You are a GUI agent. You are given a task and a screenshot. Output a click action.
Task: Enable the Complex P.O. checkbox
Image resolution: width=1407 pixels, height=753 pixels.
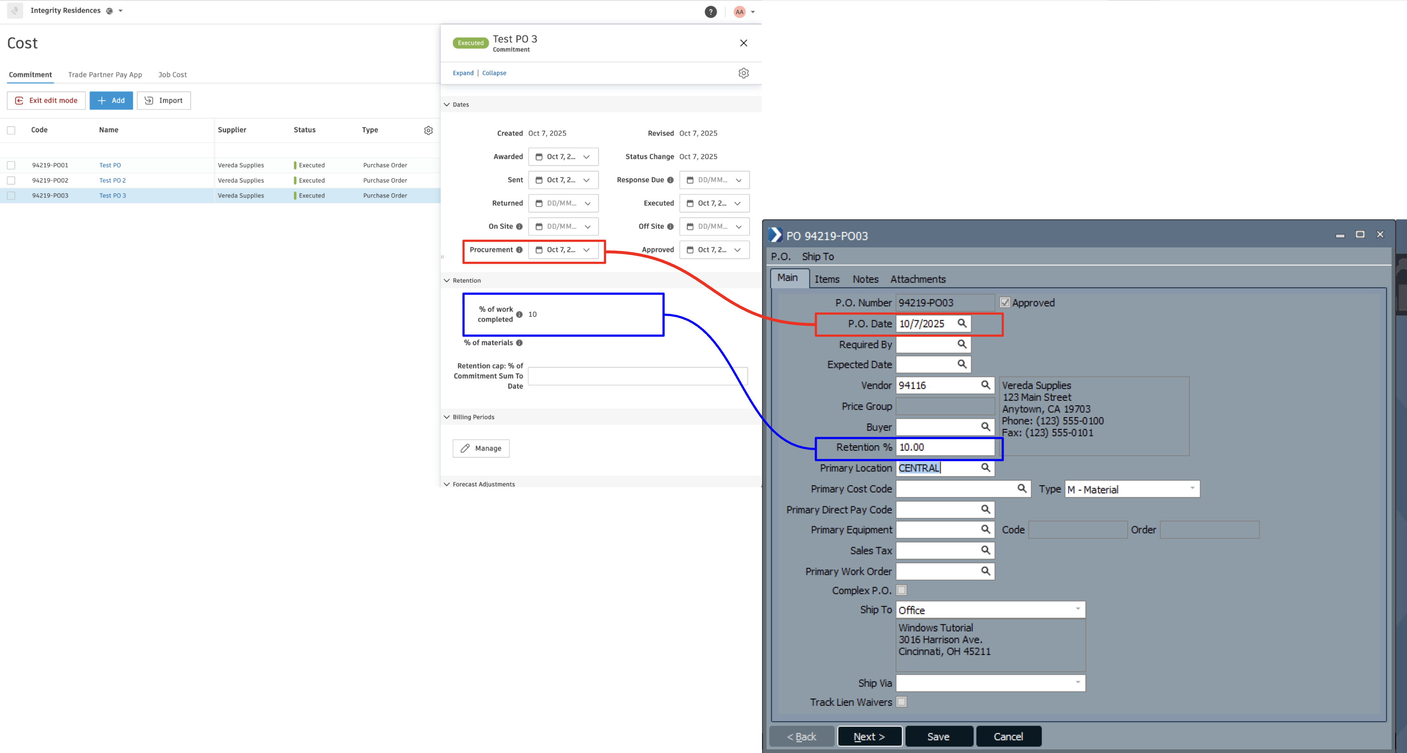tap(901, 590)
